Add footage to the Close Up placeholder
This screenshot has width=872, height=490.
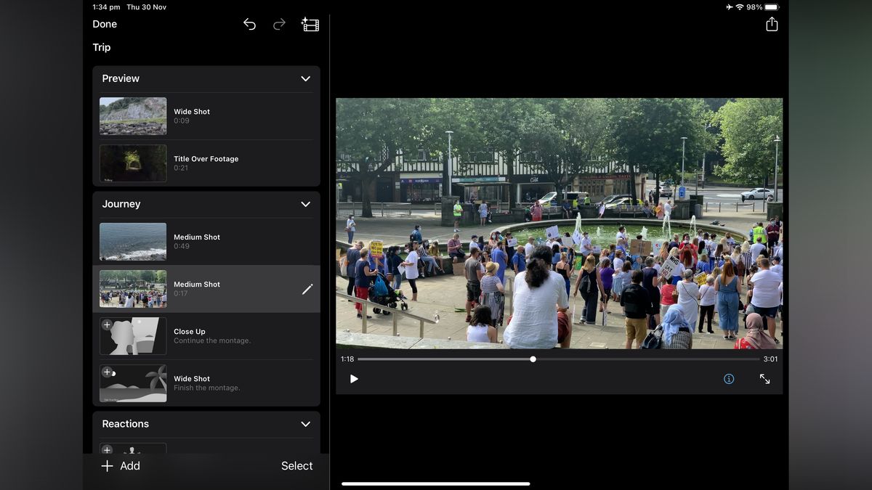pyautogui.click(x=107, y=324)
